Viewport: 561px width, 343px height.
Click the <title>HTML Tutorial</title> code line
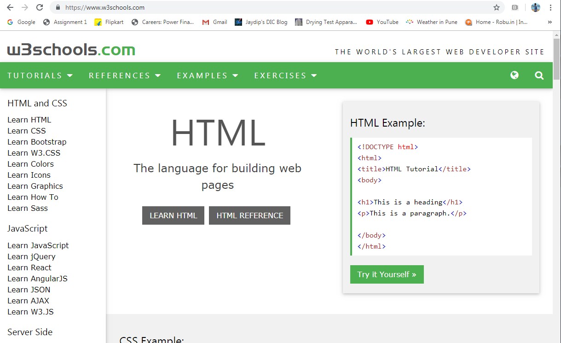tap(414, 169)
